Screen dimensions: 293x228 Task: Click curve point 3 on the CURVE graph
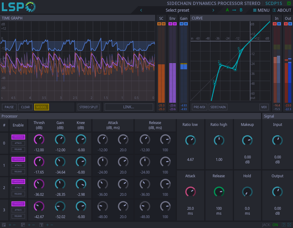(215, 84)
